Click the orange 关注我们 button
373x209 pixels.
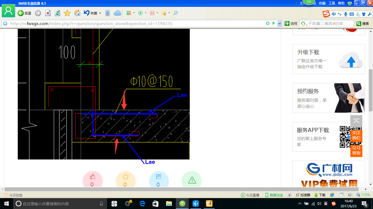[356, 135]
